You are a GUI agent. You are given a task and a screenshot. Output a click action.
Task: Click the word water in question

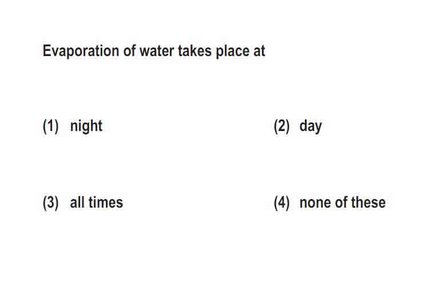157,51
